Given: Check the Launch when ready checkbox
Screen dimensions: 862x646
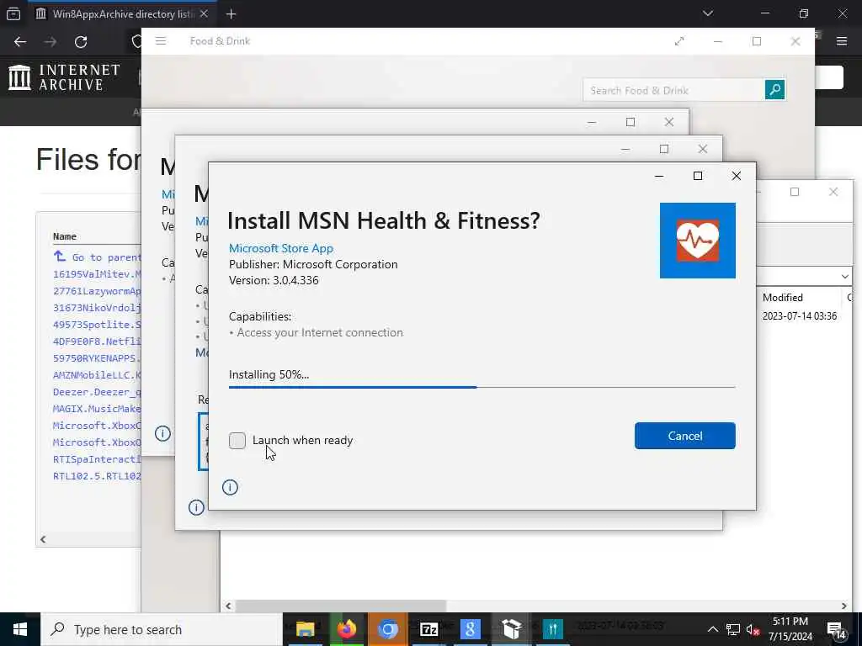Looking at the screenshot, I should pyautogui.click(x=237, y=440).
